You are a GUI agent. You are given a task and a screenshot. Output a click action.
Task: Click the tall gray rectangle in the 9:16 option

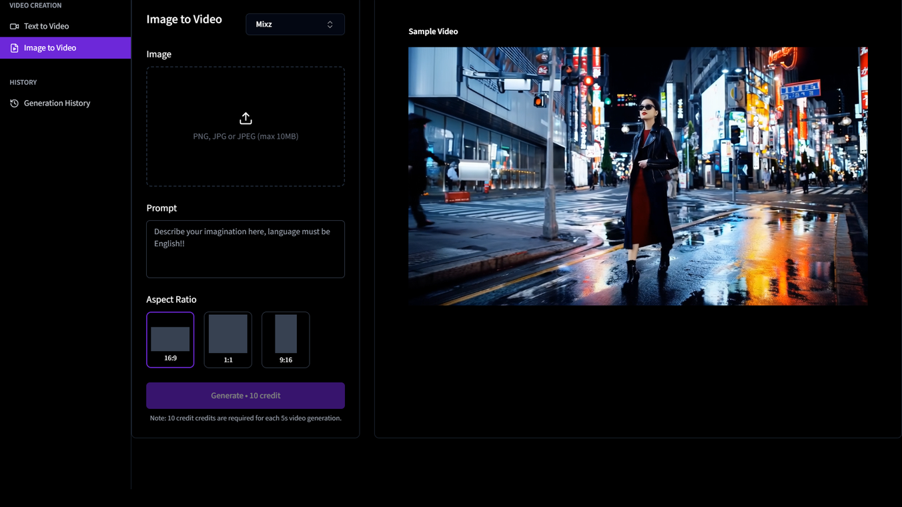286,334
